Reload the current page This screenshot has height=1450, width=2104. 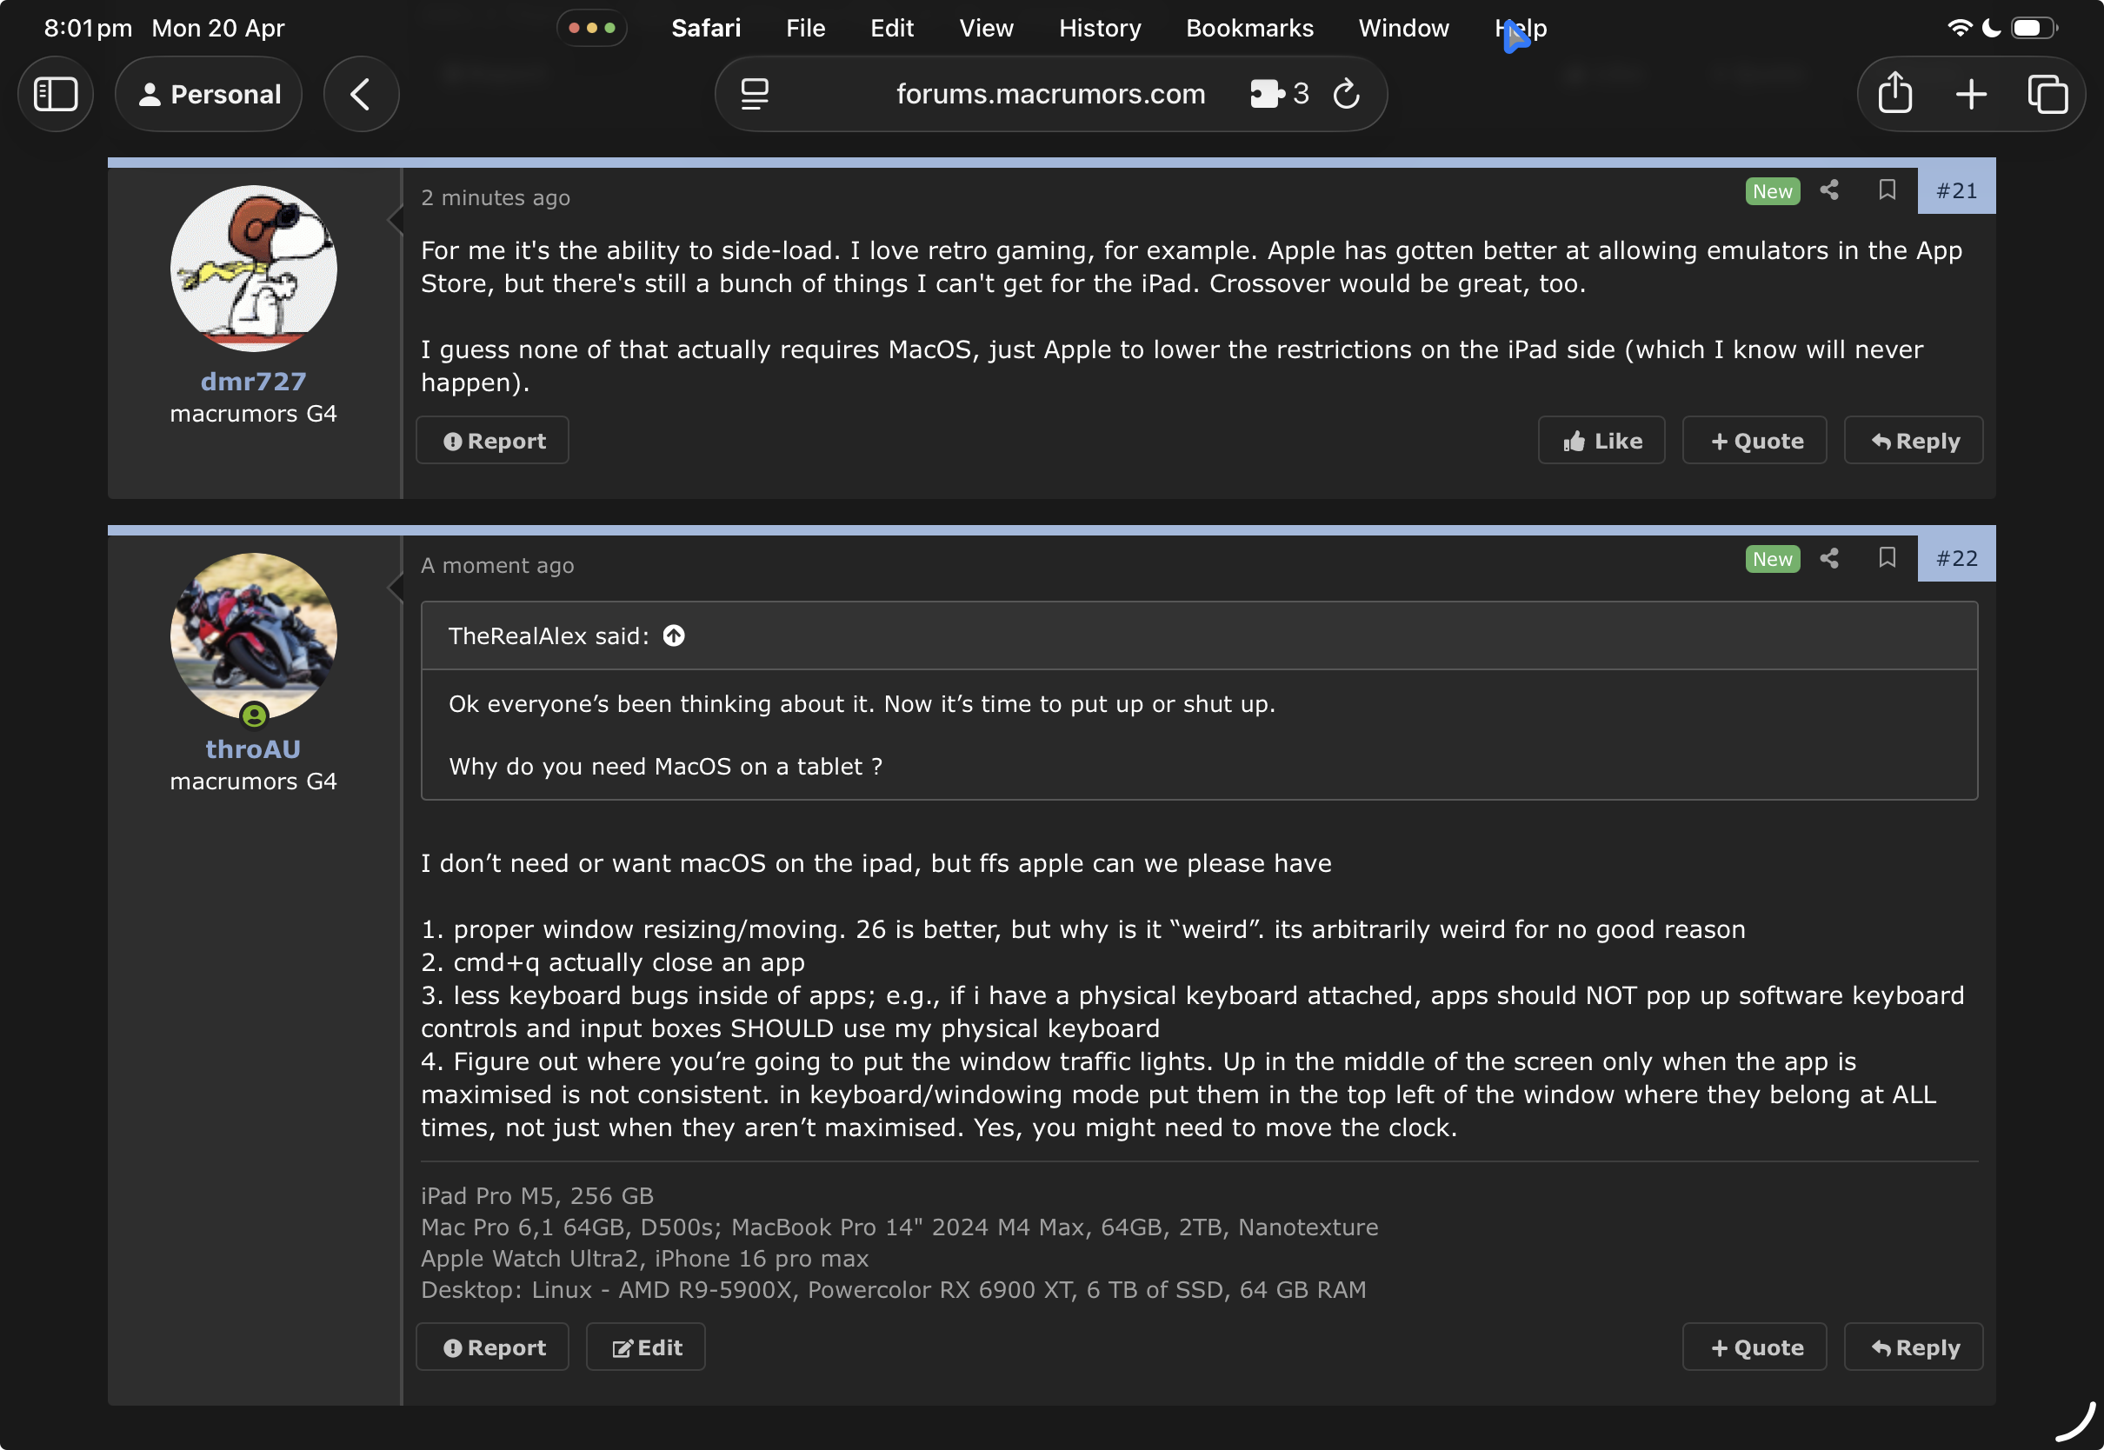(1347, 94)
